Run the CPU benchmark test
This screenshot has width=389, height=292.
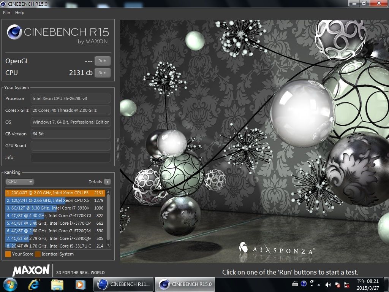[x=103, y=73]
